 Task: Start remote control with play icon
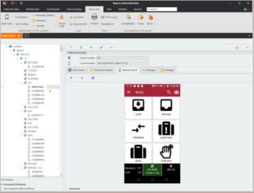point(71,78)
